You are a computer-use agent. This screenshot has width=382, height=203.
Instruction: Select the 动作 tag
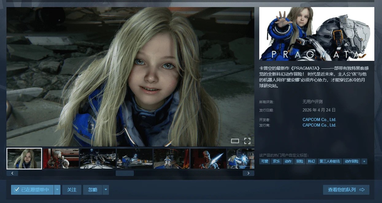pyautogui.click(x=288, y=161)
